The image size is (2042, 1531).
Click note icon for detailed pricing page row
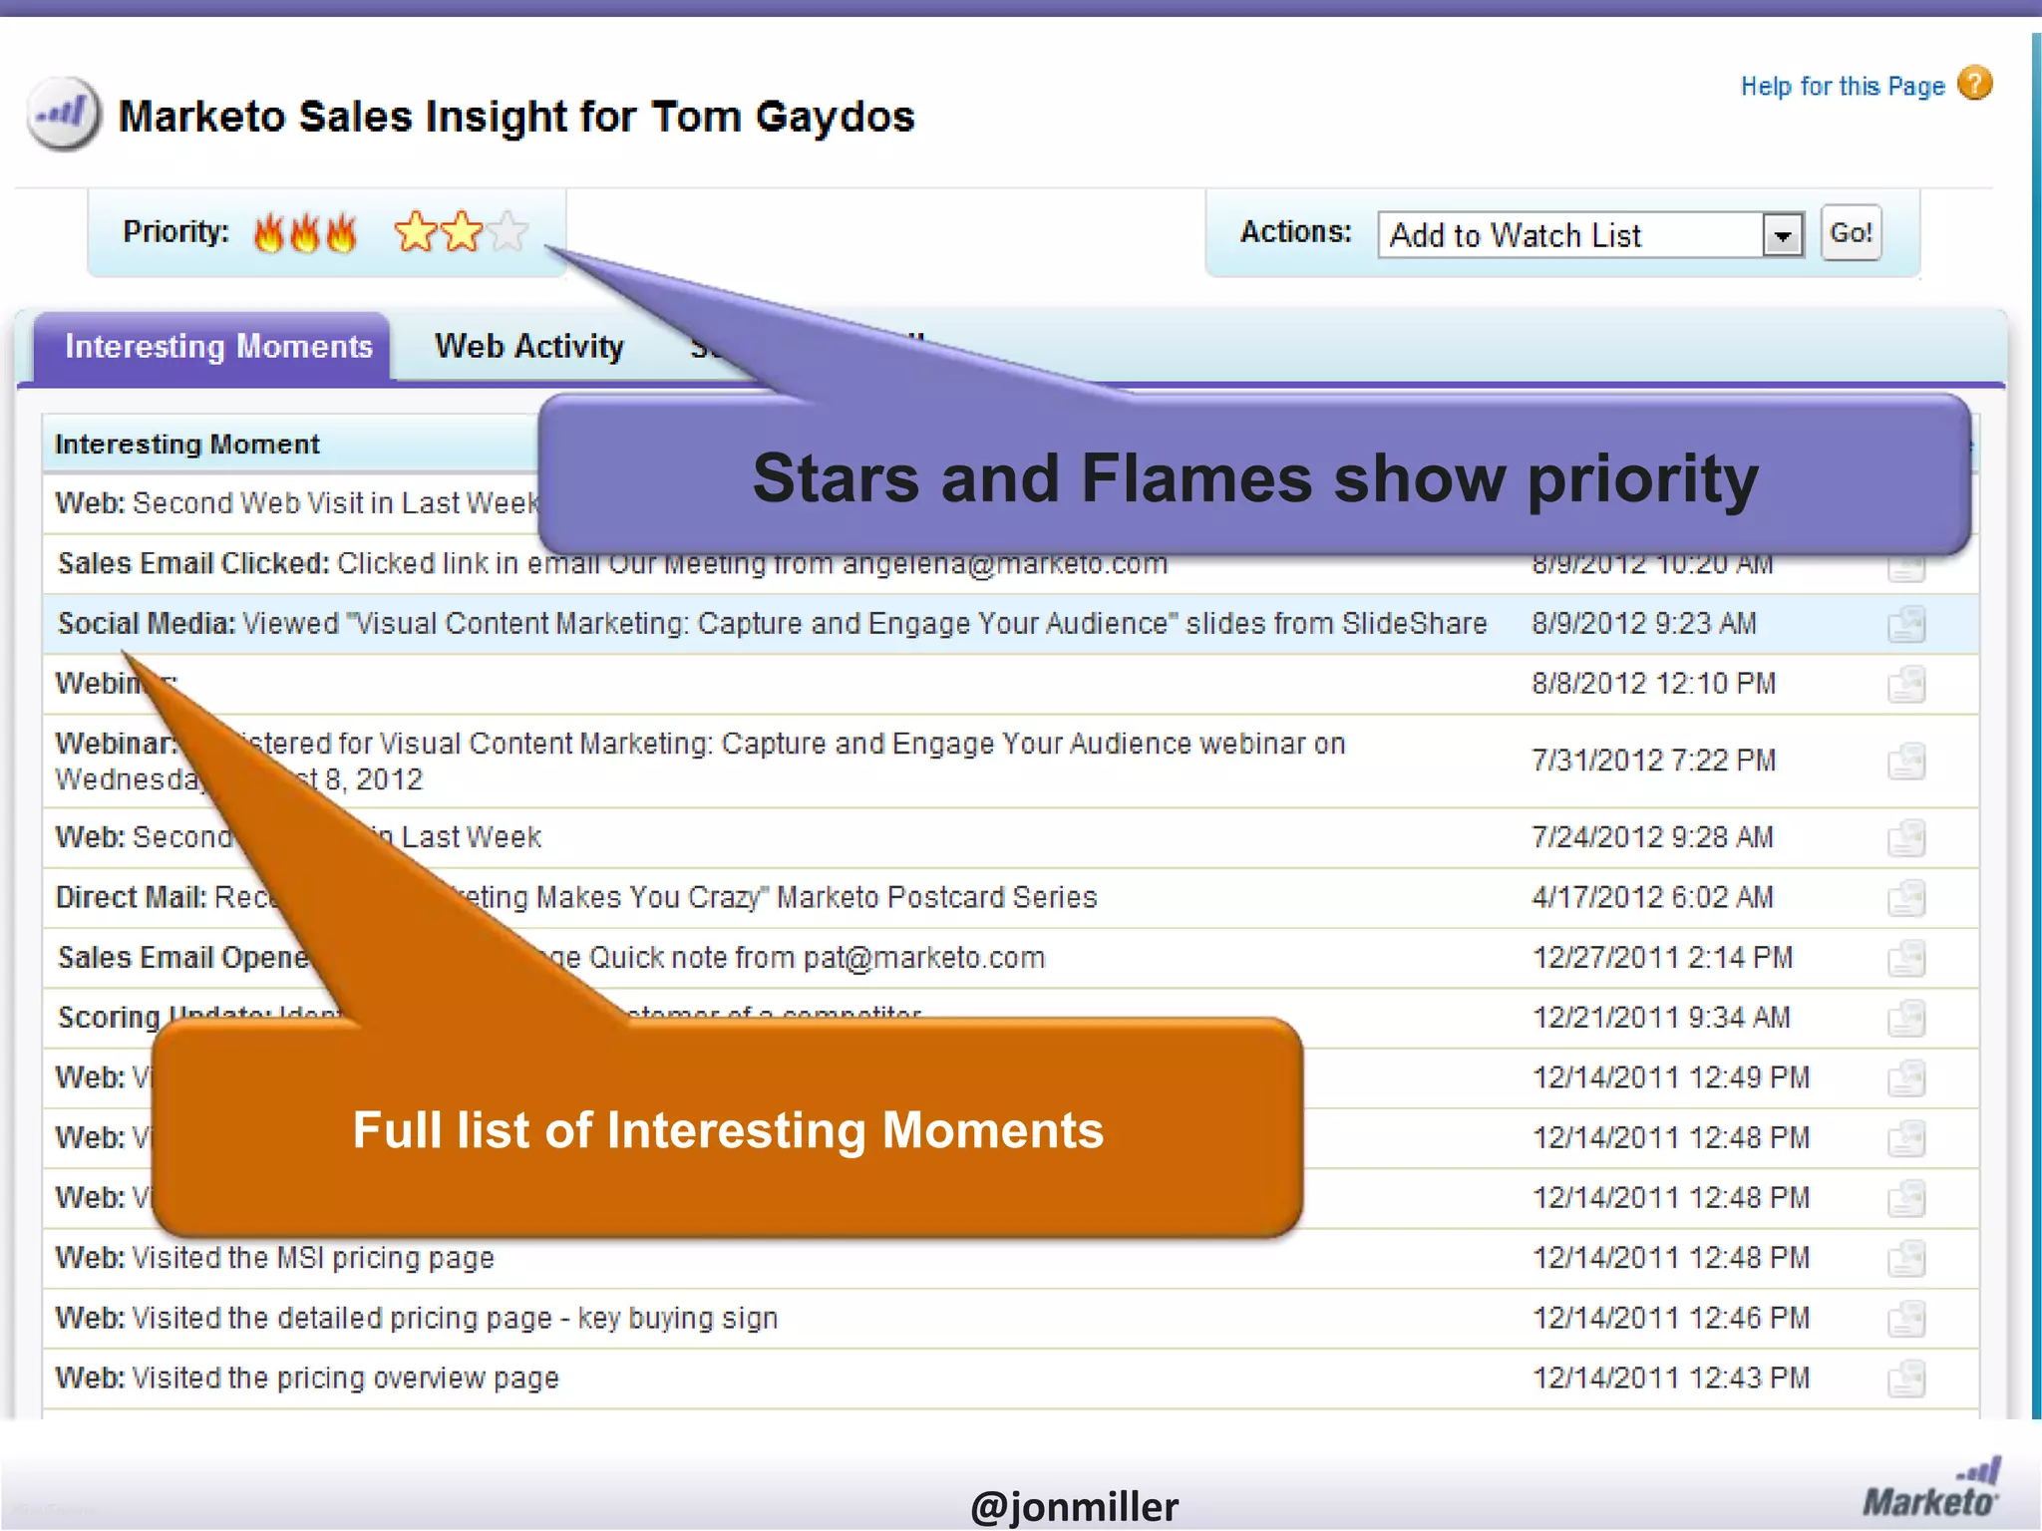click(x=1906, y=1319)
